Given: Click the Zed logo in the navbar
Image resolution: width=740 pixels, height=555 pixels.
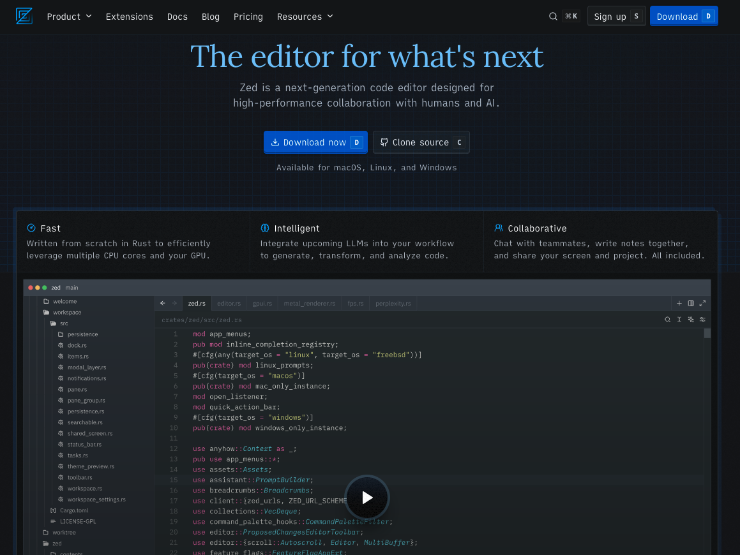Looking at the screenshot, I should click(x=24, y=16).
